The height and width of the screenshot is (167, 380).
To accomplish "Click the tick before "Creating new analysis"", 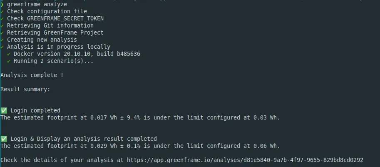I will [2, 40].
